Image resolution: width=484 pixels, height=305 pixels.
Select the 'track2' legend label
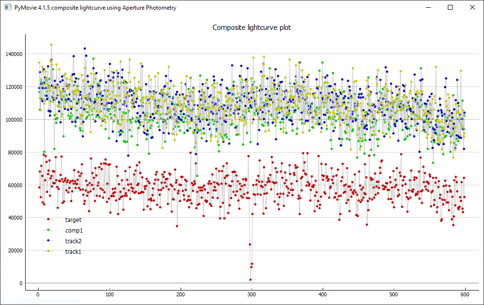pos(73,241)
